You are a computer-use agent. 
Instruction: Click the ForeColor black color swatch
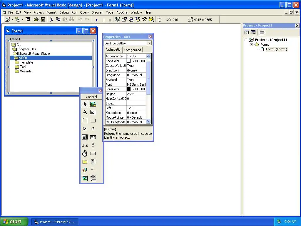click(129, 89)
